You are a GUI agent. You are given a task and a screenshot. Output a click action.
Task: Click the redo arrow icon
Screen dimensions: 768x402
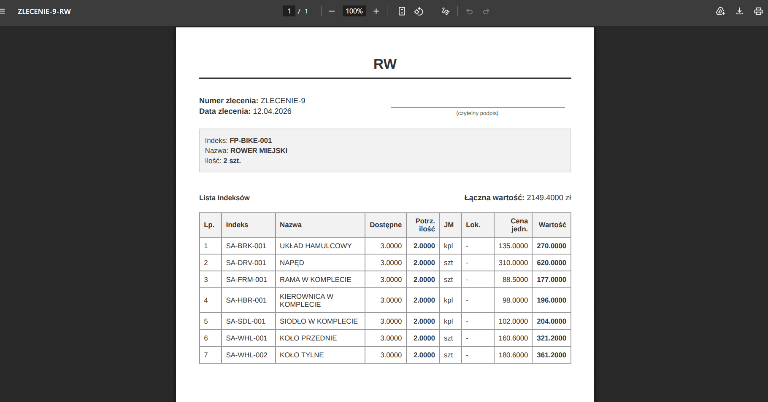486,11
